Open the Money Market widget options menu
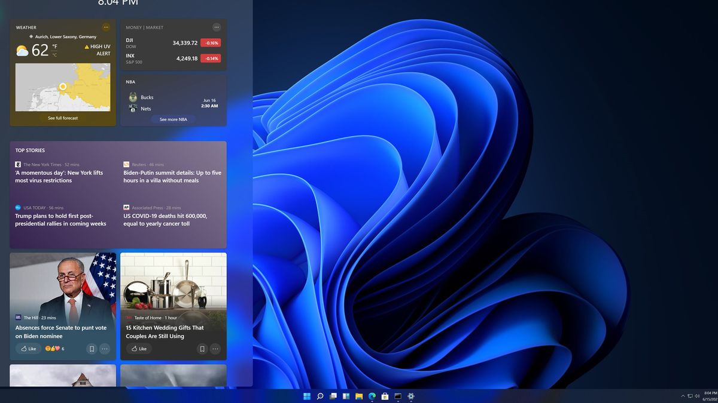Image resolution: width=718 pixels, height=403 pixels. (x=217, y=27)
